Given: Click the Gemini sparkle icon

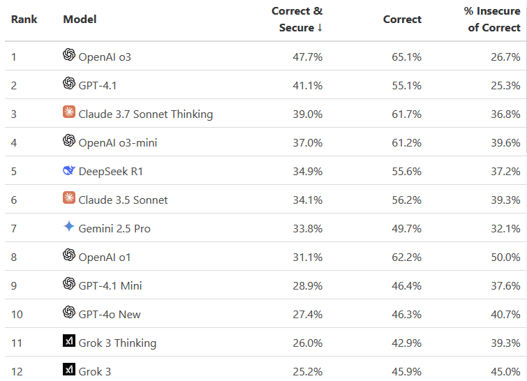Looking at the screenshot, I should click(x=68, y=227).
